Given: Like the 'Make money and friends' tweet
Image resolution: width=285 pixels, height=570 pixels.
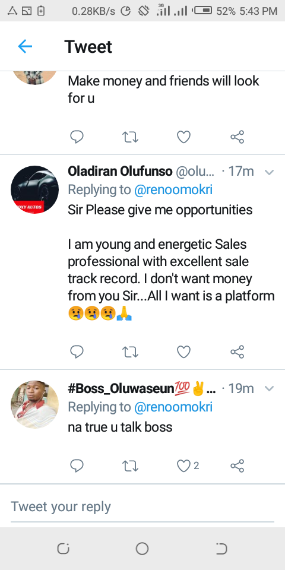Looking at the screenshot, I should (x=183, y=137).
